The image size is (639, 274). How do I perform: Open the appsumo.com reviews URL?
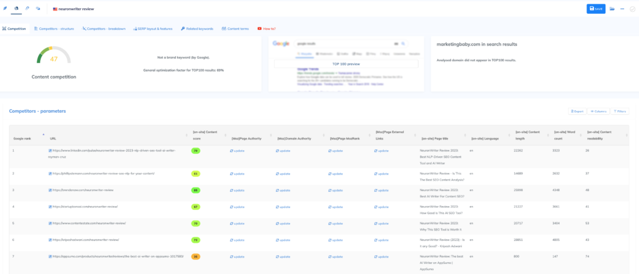118,257
